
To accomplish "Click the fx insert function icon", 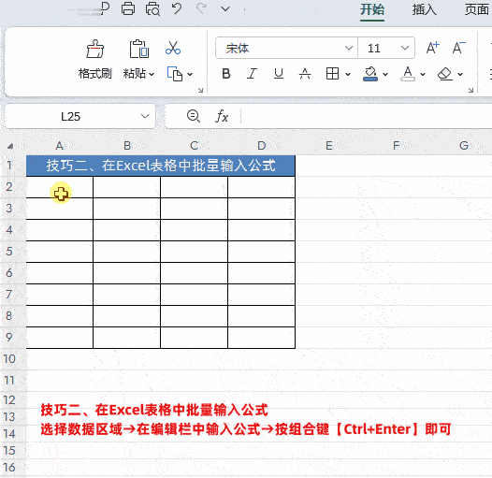I will tap(222, 116).
